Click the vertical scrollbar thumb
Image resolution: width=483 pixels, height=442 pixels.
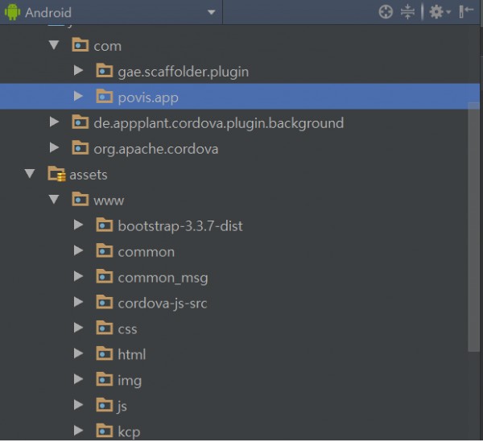[x=473, y=227]
